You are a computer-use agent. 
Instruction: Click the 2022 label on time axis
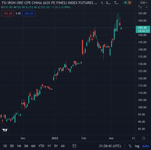(x=55, y=138)
